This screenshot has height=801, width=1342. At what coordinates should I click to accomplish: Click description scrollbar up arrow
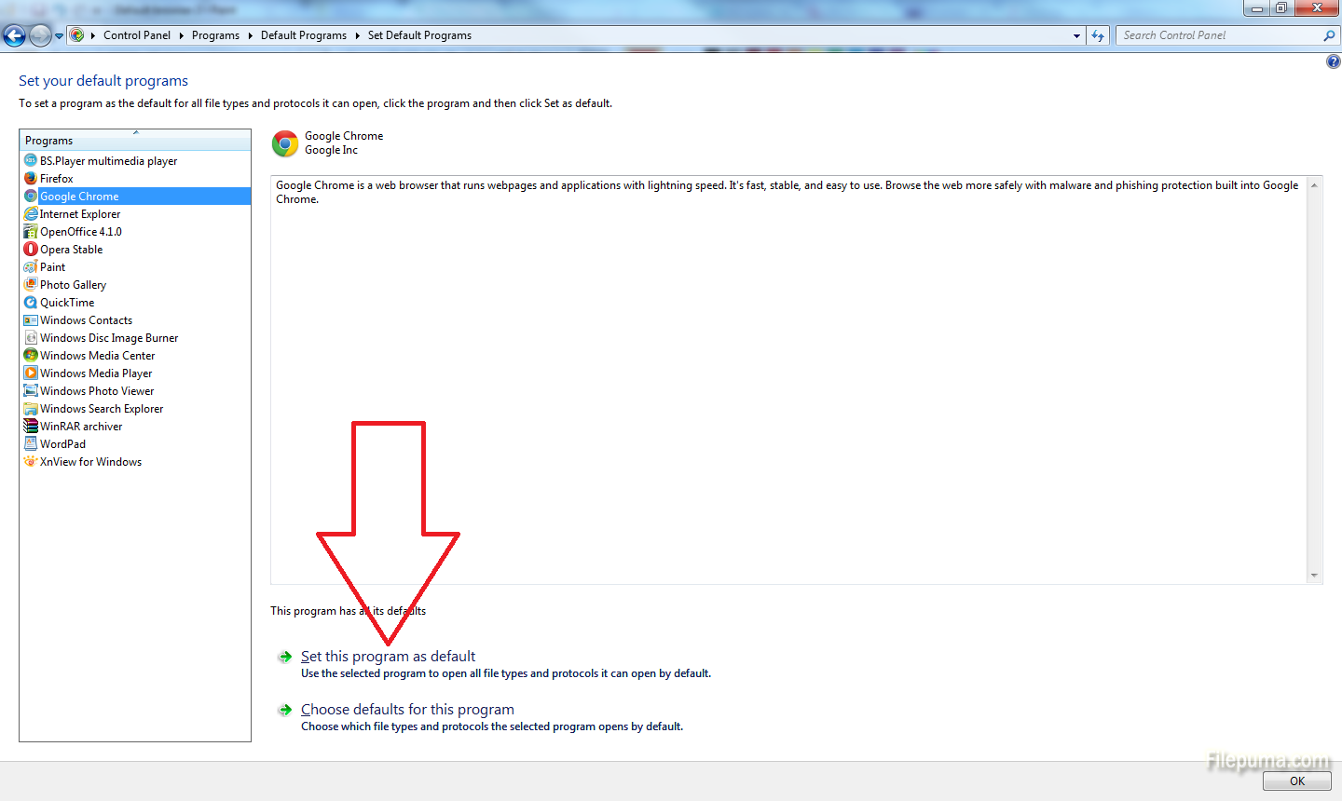(1314, 184)
